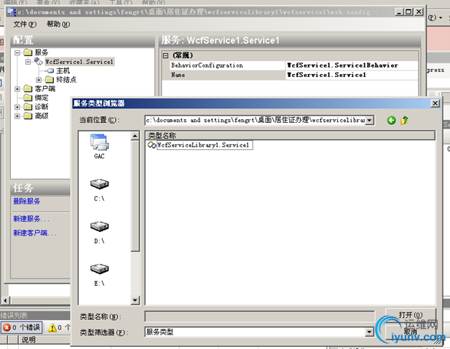The height and width of the screenshot is (349, 450).
Task: Click the WcfService1.Service1Behavior value cell
Action: coord(351,65)
